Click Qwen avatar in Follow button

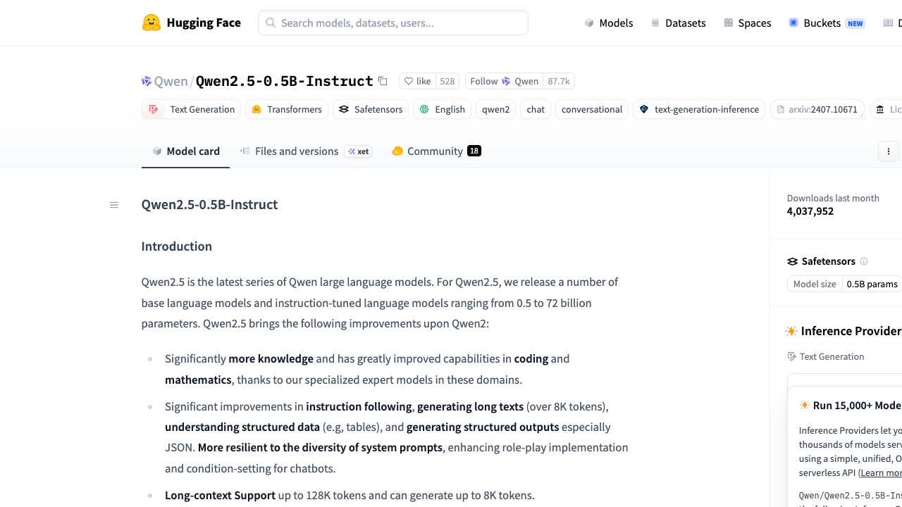[x=506, y=81]
